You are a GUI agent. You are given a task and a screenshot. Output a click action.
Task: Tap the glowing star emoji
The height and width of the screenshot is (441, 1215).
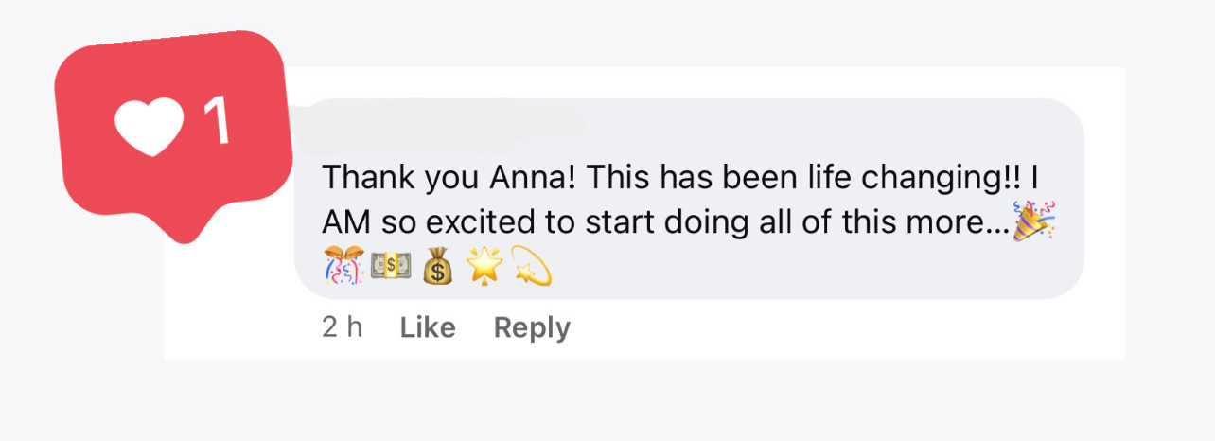484,267
